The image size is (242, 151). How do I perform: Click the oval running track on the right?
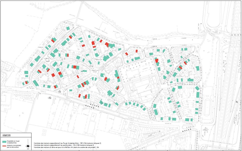pos(207,104)
